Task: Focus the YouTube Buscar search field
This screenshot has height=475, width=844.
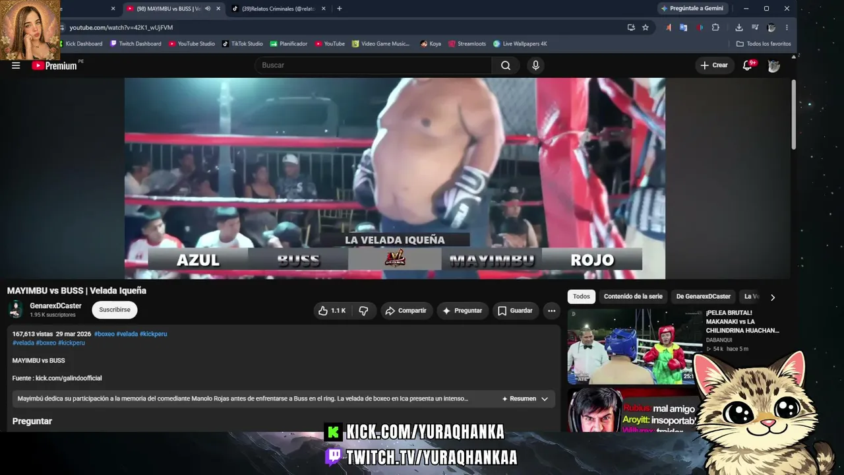Action: [373, 65]
